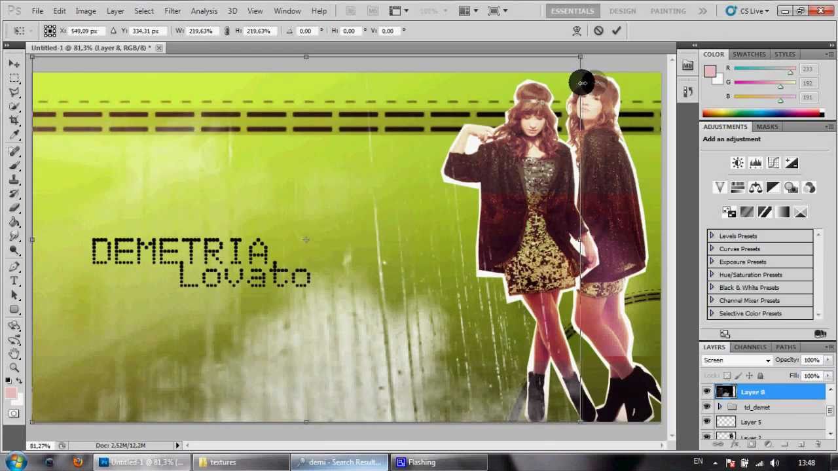Add a Curves adjustment
This screenshot has height=471, width=838.
coord(773,163)
